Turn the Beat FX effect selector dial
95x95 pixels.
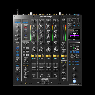click(x=74, y=56)
